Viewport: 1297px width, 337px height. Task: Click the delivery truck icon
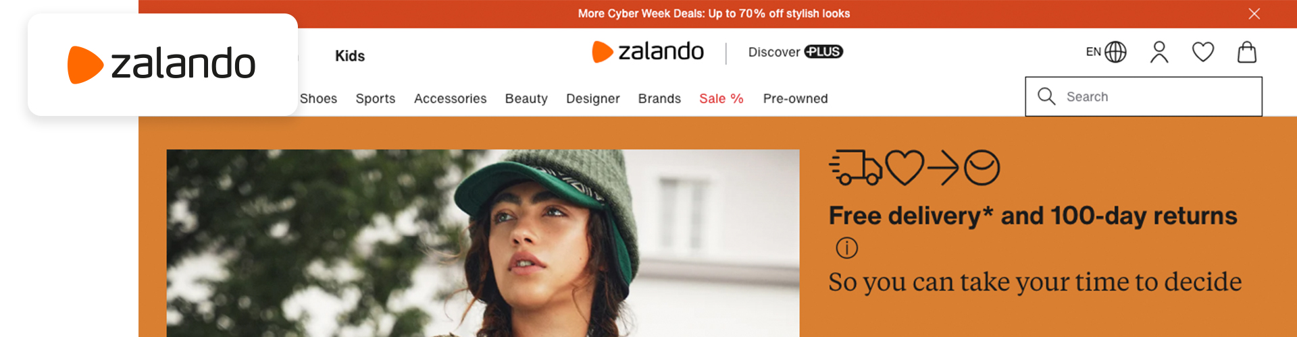[855, 167]
